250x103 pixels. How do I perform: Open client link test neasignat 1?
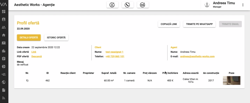[114, 52]
